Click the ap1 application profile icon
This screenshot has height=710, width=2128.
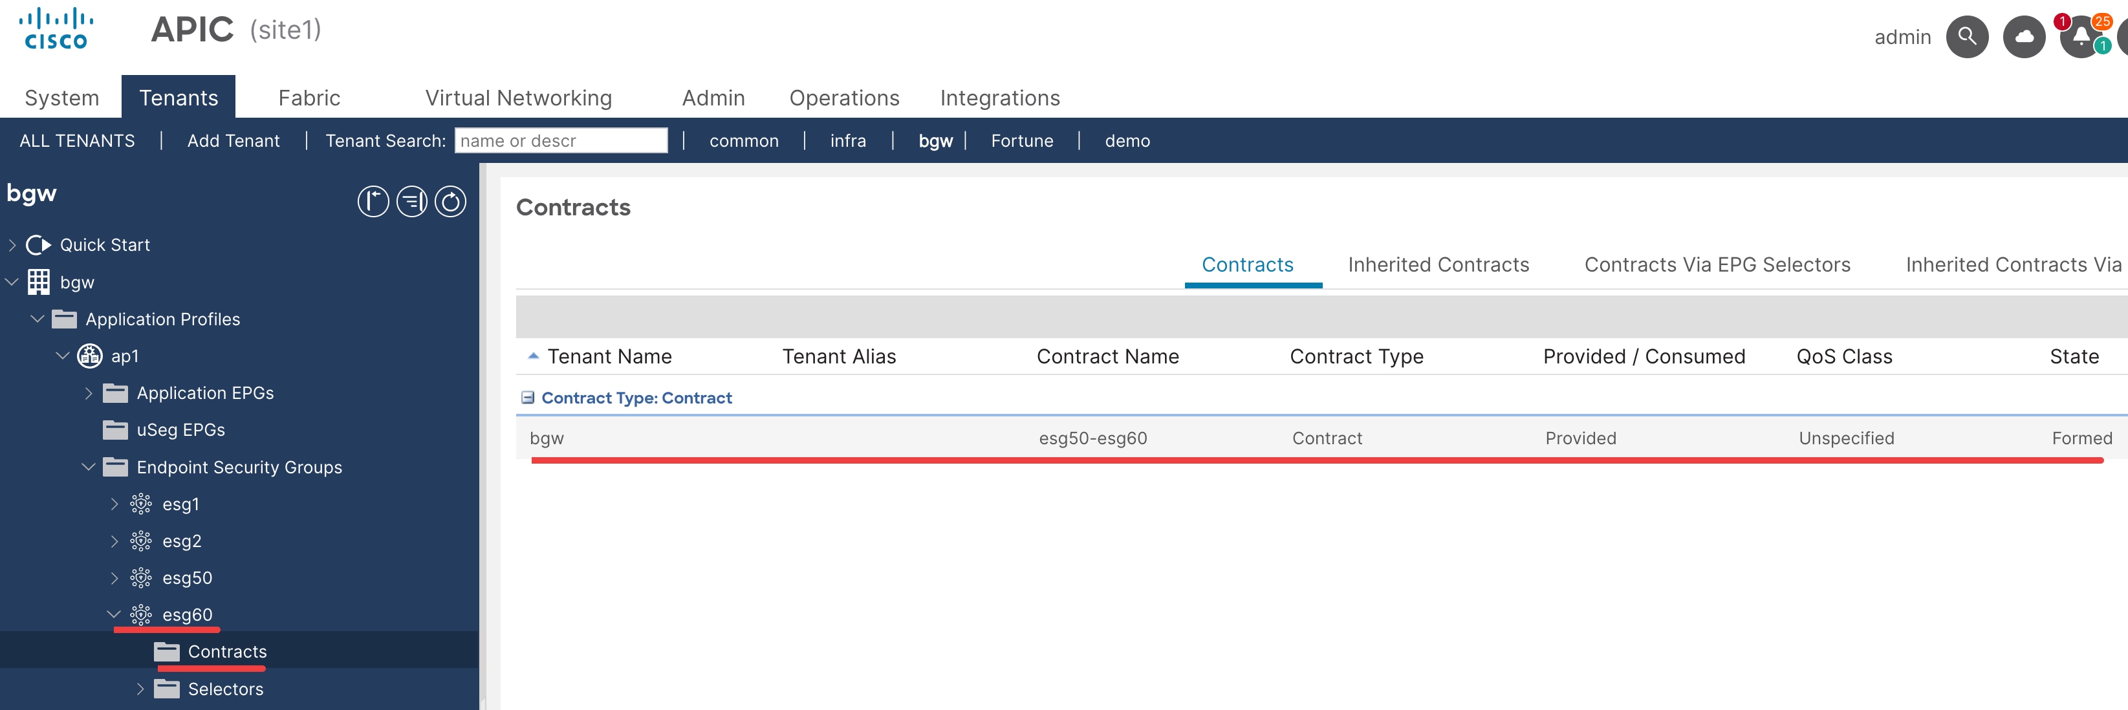point(89,356)
